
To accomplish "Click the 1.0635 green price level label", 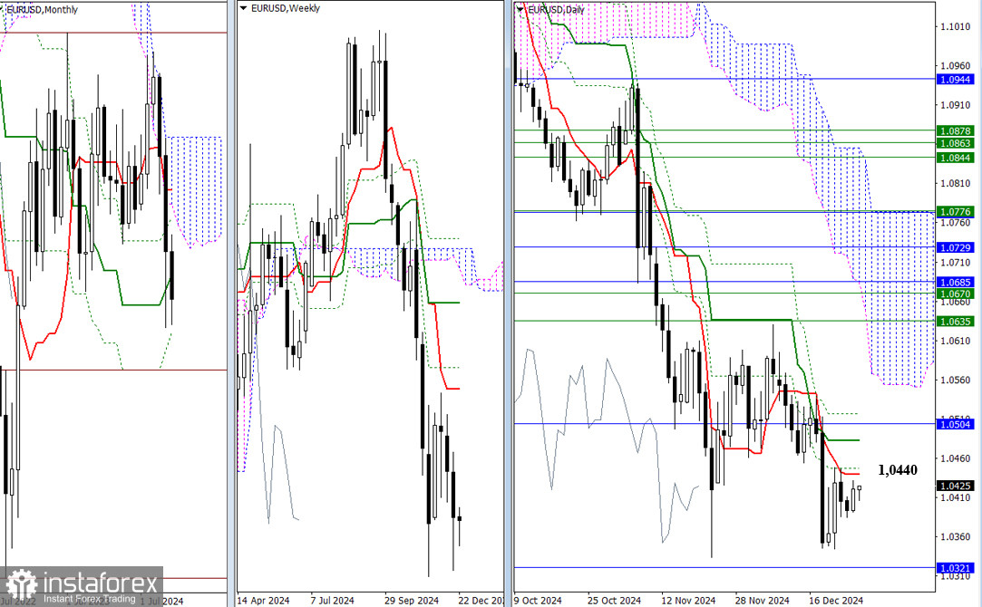I will pyautogui.click(x=956, y=321).
